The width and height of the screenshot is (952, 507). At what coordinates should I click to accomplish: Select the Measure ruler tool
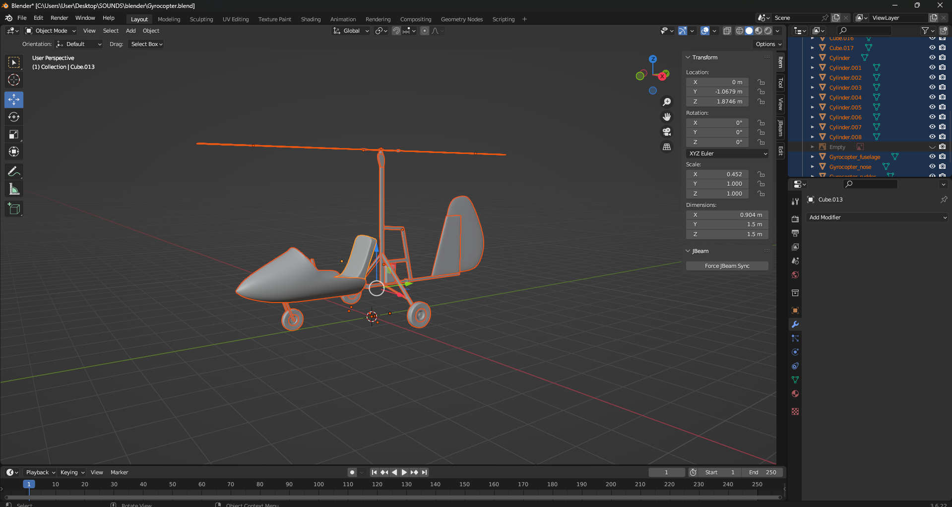14,189
